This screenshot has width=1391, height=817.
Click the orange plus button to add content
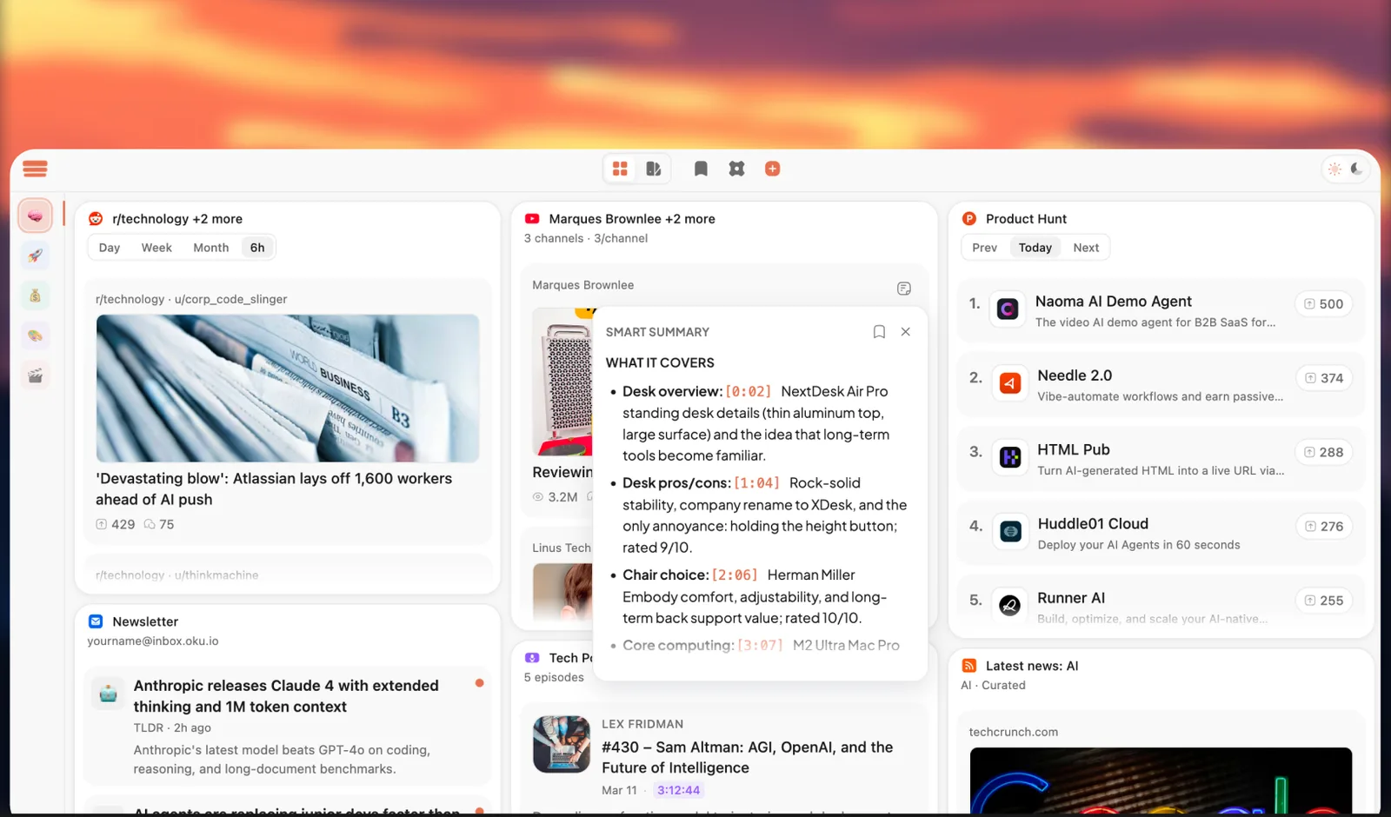(772, 168)
